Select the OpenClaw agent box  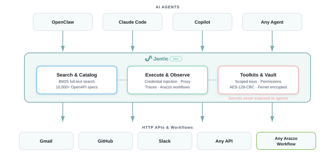[63, 22]
